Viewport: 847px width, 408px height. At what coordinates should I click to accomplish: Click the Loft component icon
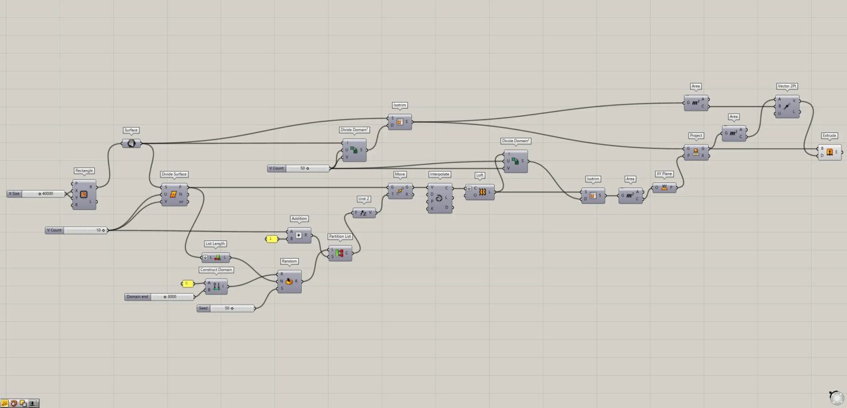[x=482, y=192]
